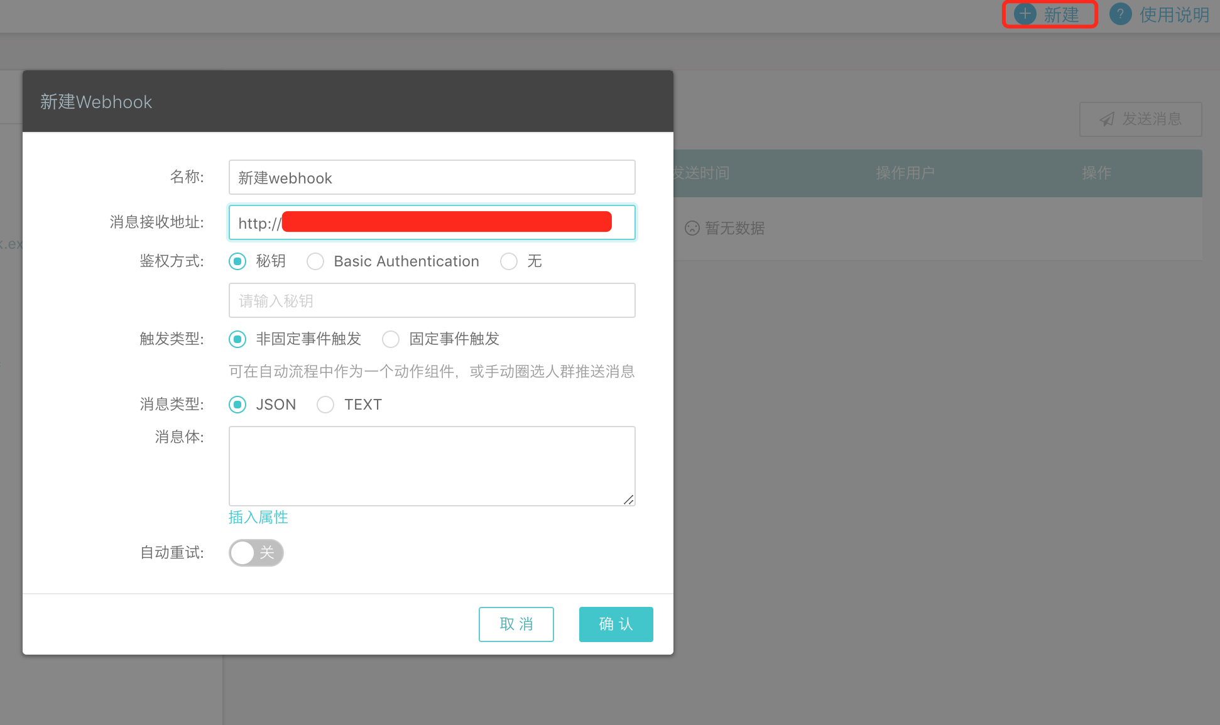Select the 无 authentication option
Image resolution: width=1220 pixels, height=725 pixels.
tap(509, 261)
